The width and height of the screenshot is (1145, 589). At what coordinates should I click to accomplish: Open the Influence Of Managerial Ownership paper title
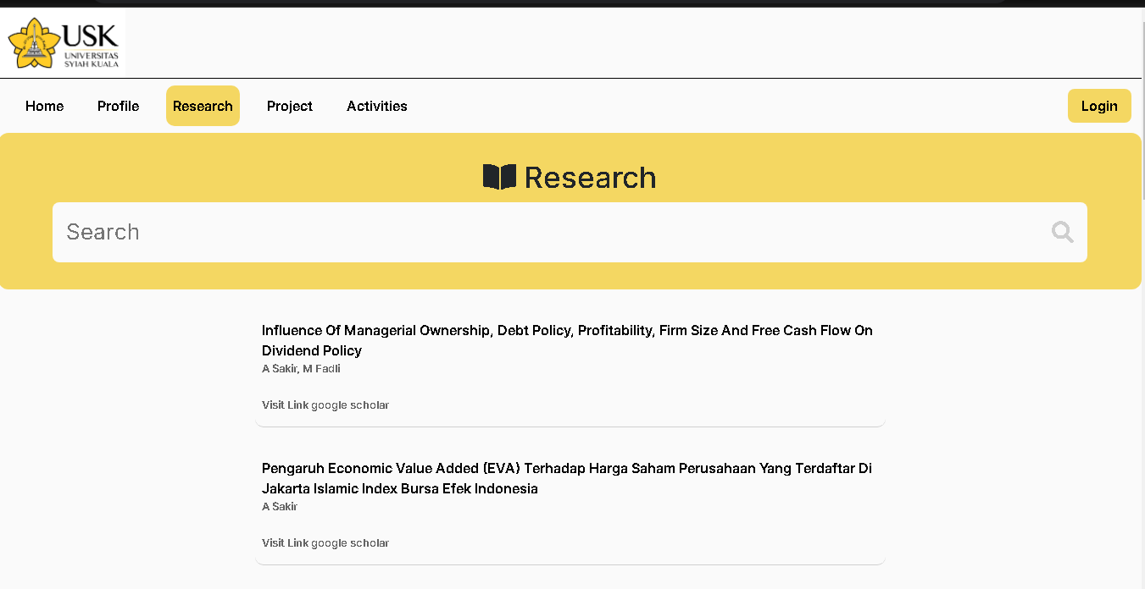[x=566, y=340]
